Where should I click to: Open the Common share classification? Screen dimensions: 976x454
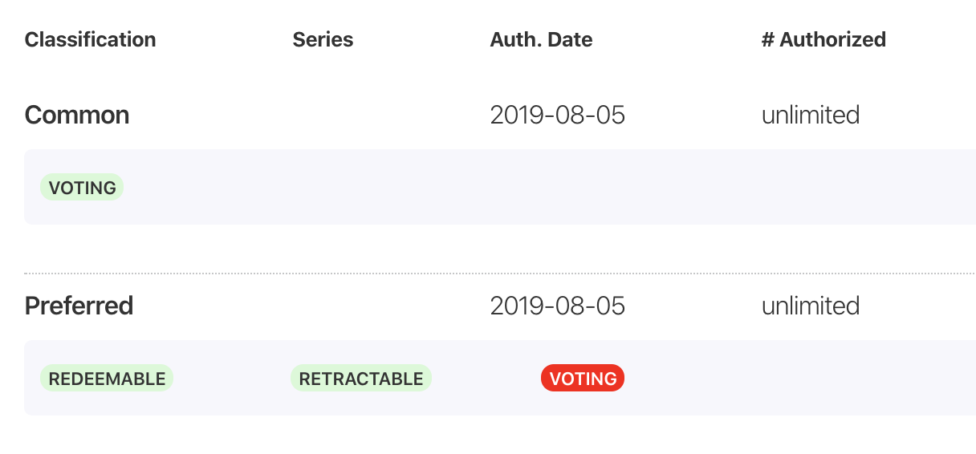pos(77,115)
